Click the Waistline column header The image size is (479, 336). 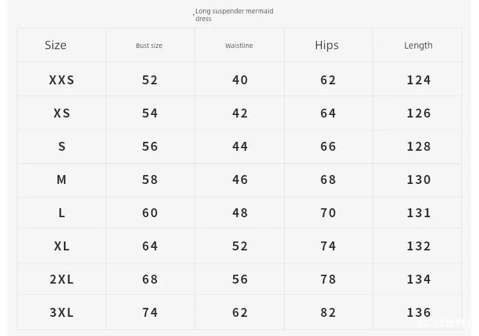click(239, 45)
